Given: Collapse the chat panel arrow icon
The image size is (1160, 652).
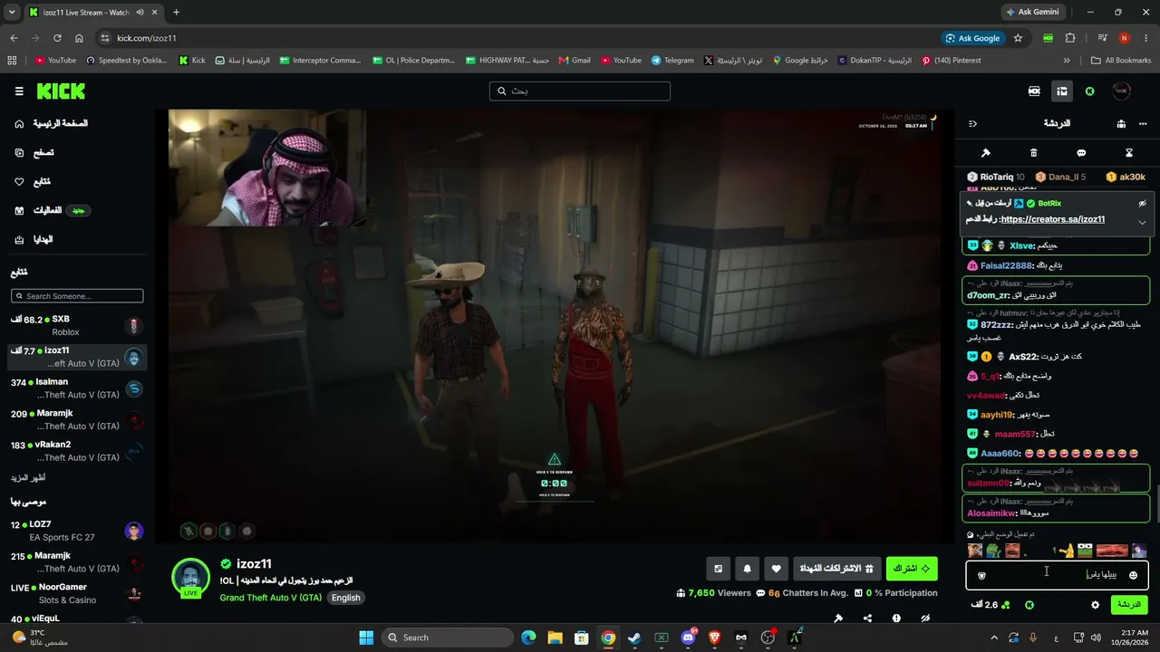Looking at the screenshot, I should [x=972, y=123].
